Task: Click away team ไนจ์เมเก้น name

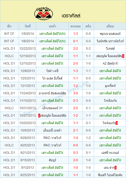Action: coord(109,123)
